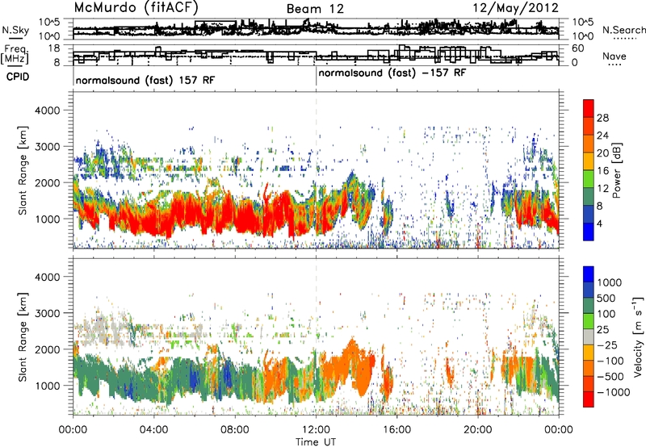
Task: Click the 'N.Search' label
Action: (x=623, y=30)
